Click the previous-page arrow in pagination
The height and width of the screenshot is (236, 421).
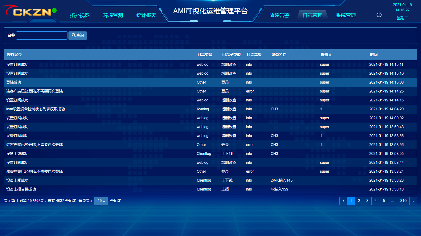click(x=343, y=201)
